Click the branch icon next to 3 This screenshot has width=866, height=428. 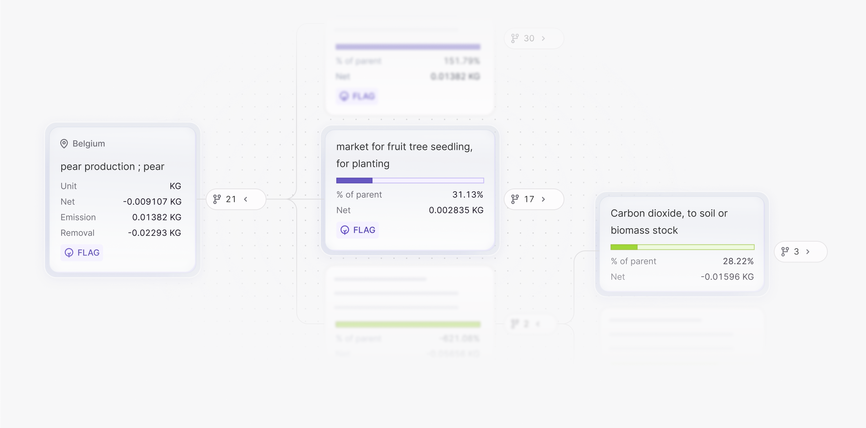[x=785, y=252]
